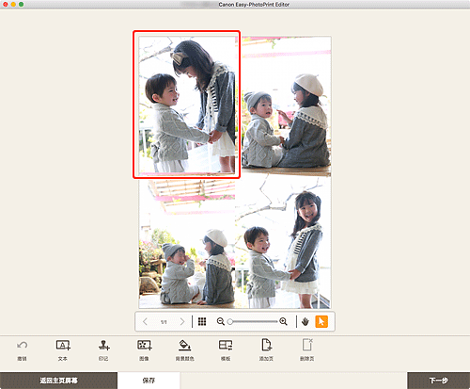Click the green fullscreen window button
The image size is (470, 389).
[21, 5]
